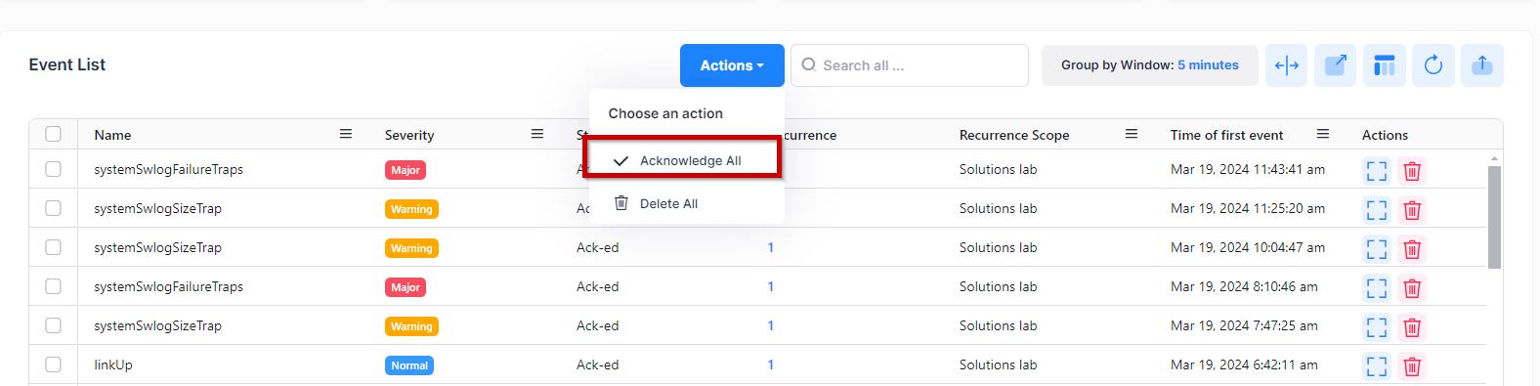Refresh the Event List
Image resolution: width=1540 pixels, height=386 pixels.
click(1433, 65)
